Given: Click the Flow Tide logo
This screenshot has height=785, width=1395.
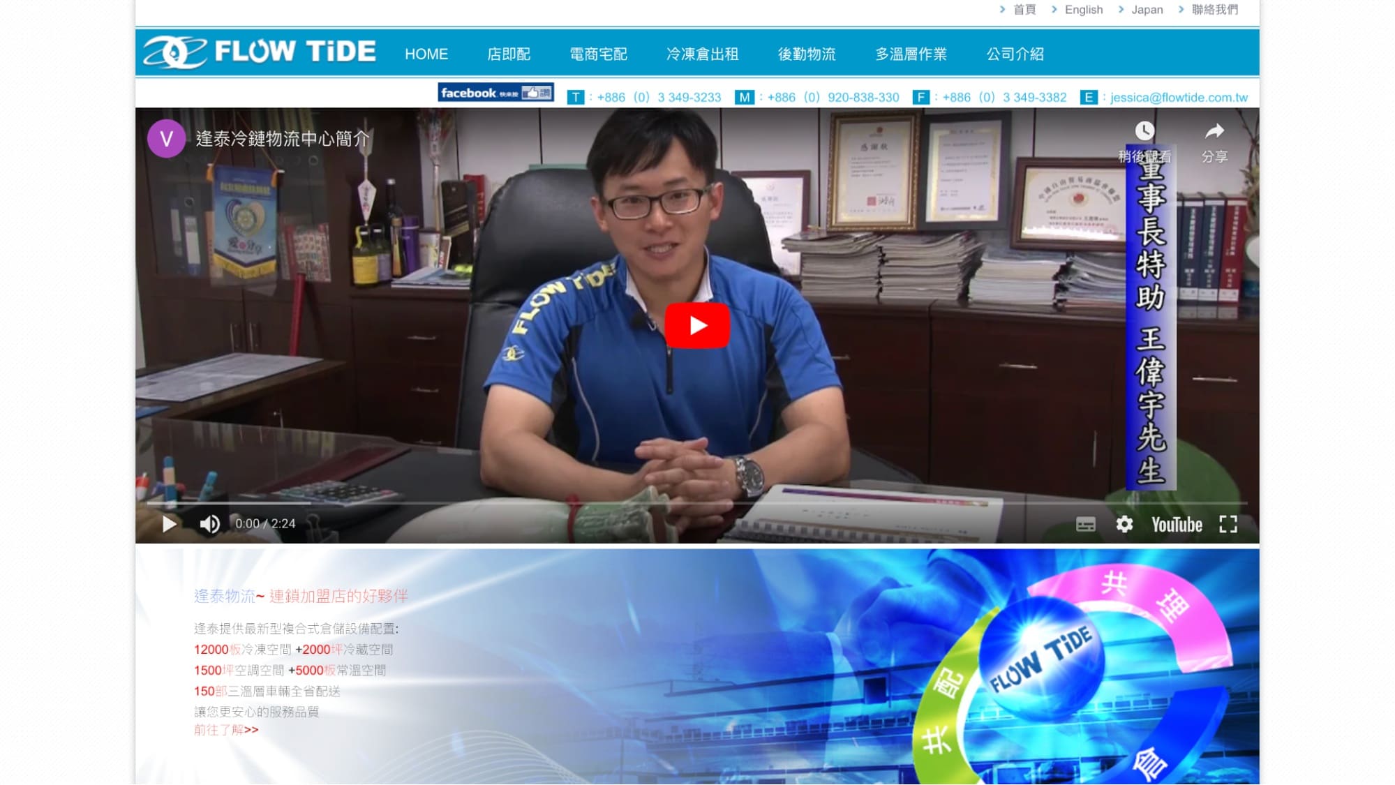Looking at the screenshot, I should pyautogui.click(x=259, y=52).
